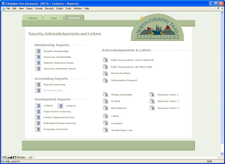Click the Renewal Notice 1 label

(x=168, y=95)
